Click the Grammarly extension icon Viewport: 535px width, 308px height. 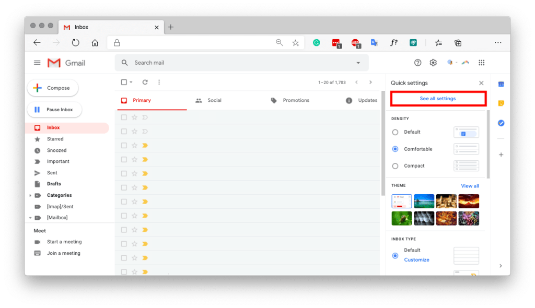tap(317, 43)
